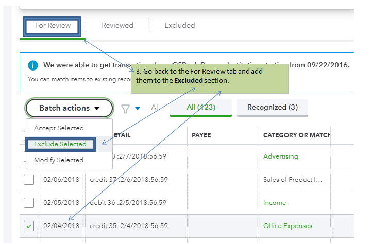372x244 pixels.
Task: Open the Batch actions dropdown
Action: pos(69,108)
